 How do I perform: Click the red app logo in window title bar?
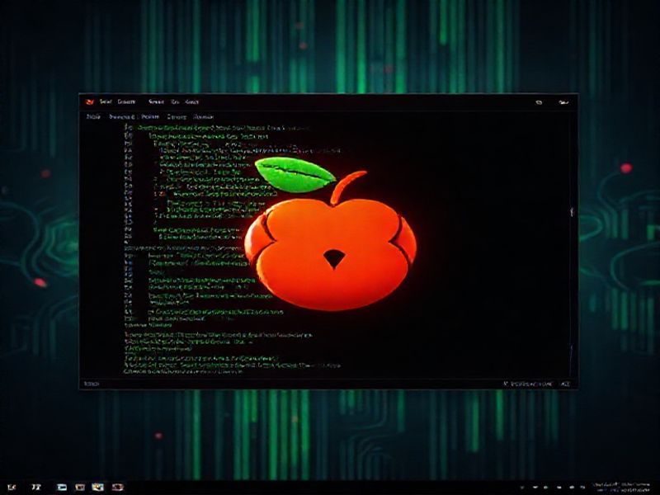click(89, 101)
